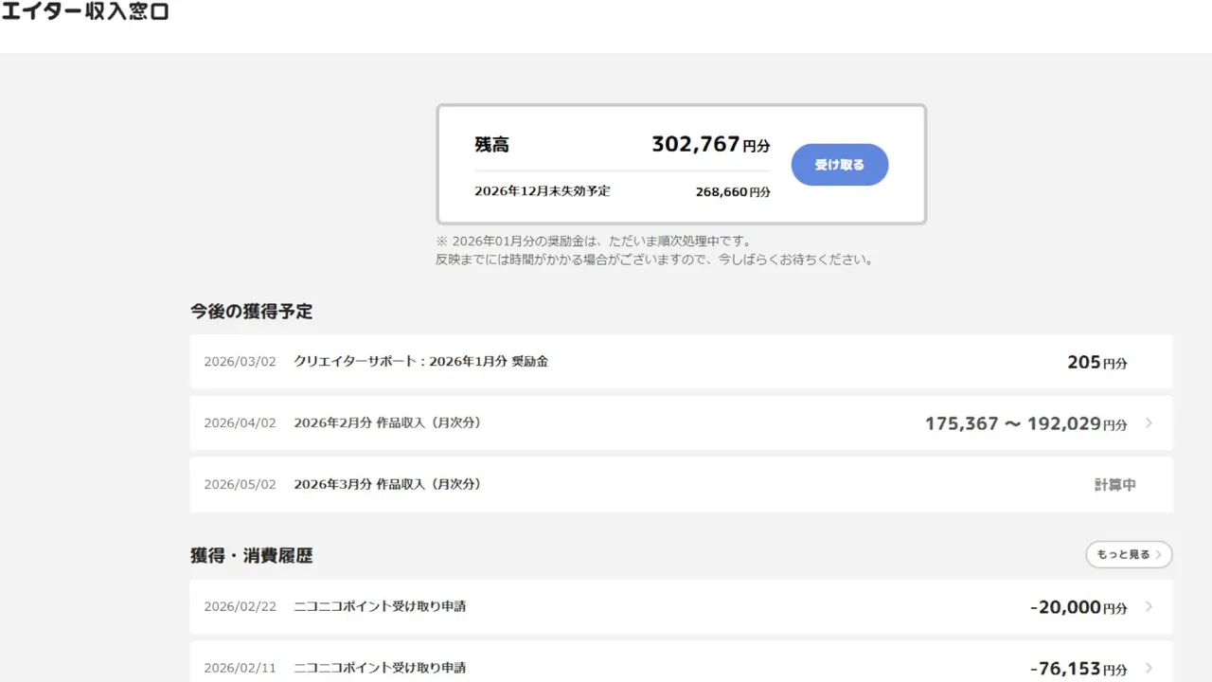Viewport: 1212px width, 682px height.
Task: Open ニコニコポイント受け取り申請 dated 2026/02/11
Action: point(380,668)
